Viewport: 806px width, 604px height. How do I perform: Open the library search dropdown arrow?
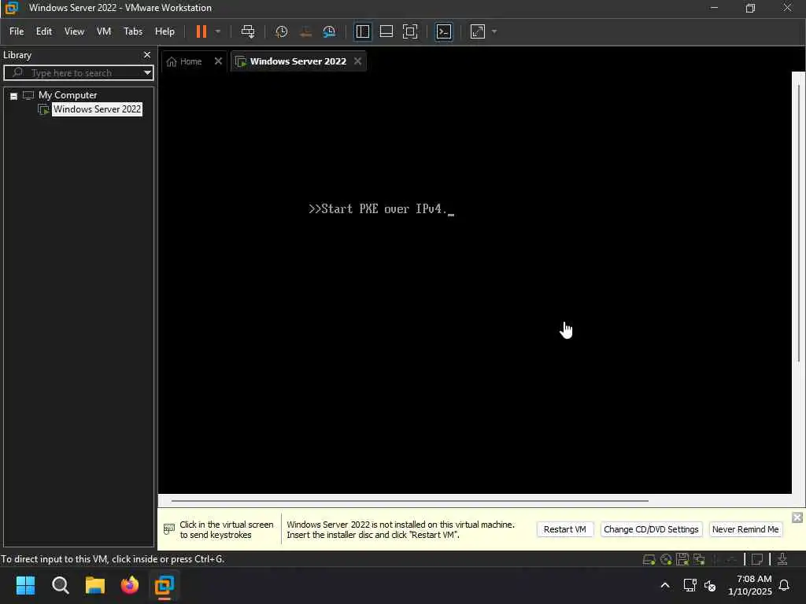click(x=147, y=72)
